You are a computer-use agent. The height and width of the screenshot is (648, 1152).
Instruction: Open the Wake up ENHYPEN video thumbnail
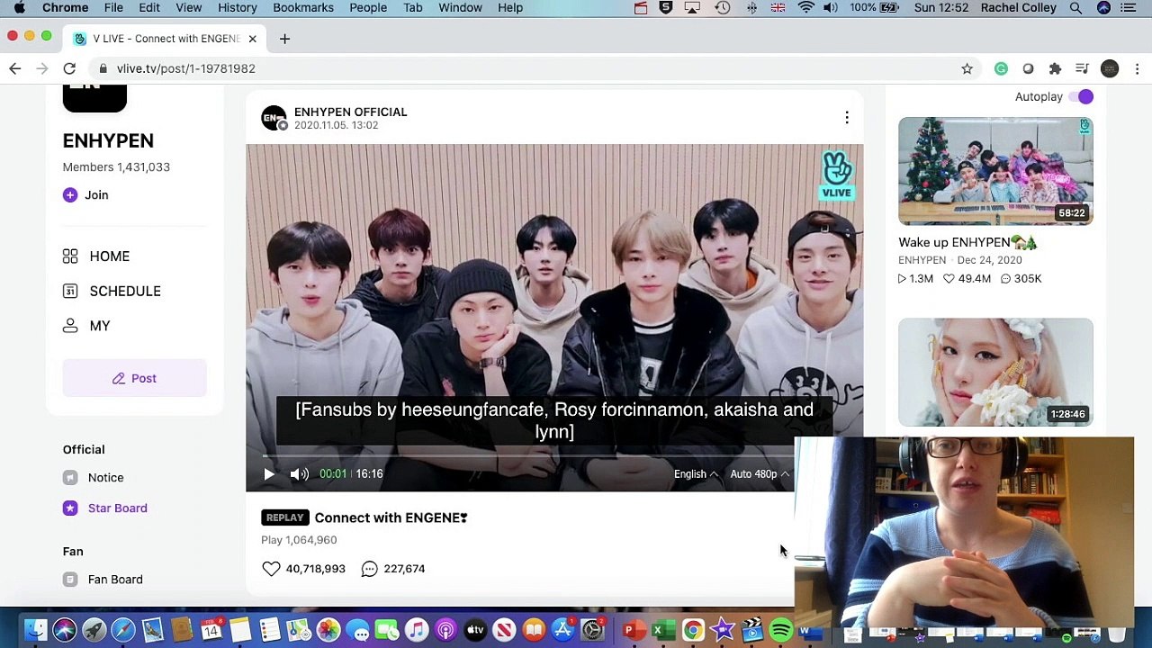[995, 171]
